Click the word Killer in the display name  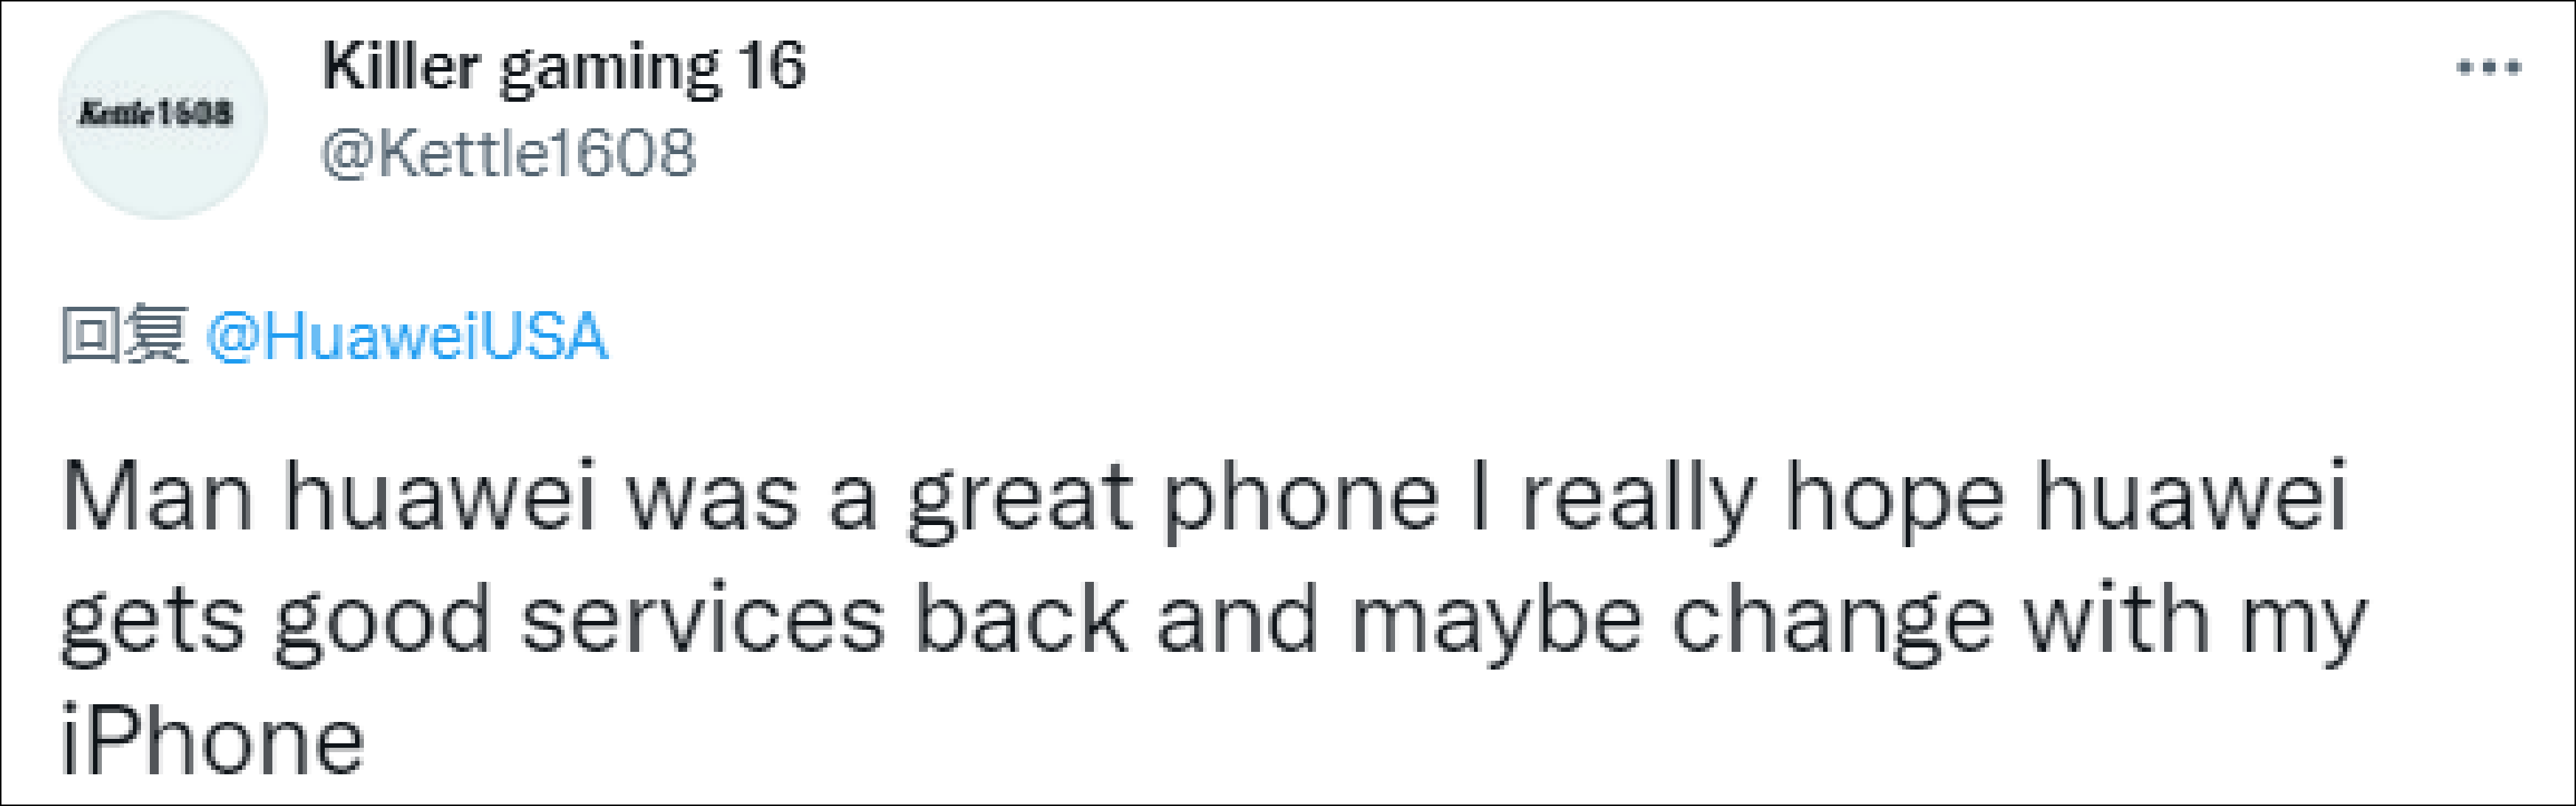[401, 67]
